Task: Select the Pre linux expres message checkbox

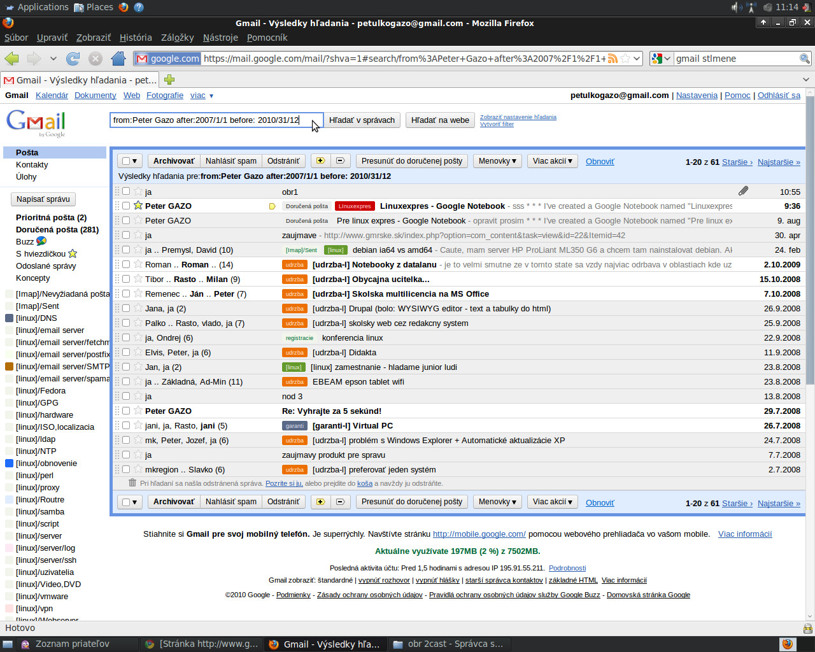Action: [x=126, y=220]
